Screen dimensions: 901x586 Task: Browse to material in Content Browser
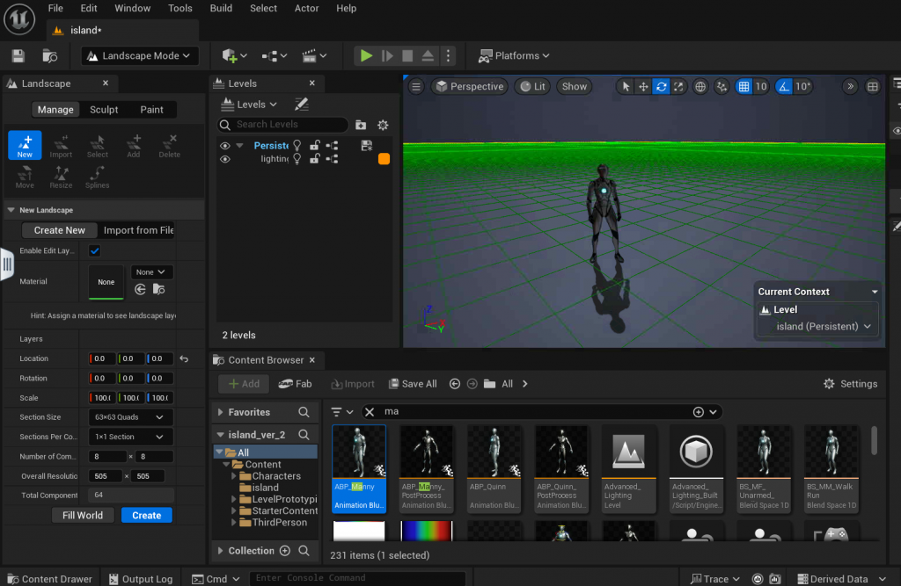click(158, 290)
